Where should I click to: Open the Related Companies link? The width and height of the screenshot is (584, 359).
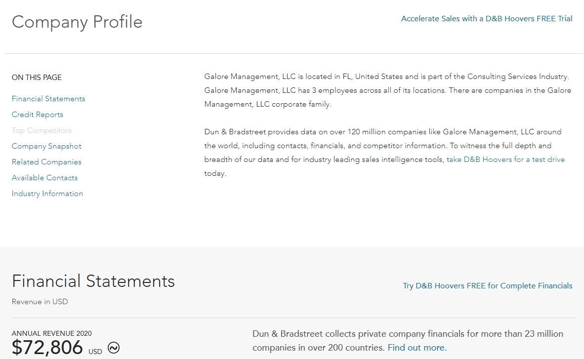(46, 162)
